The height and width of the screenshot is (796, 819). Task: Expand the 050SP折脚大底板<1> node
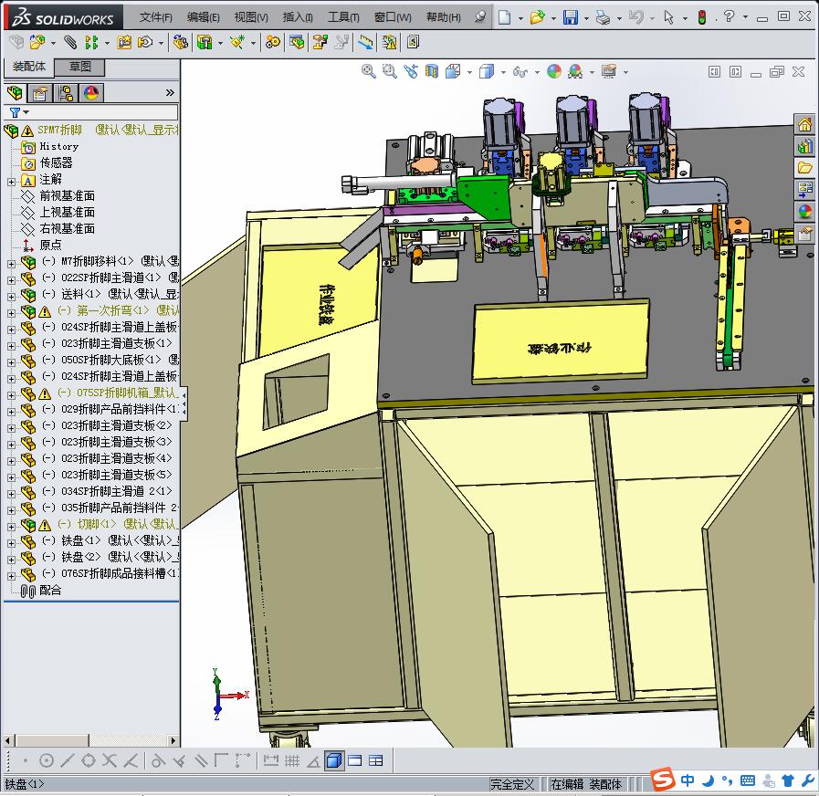12,362
